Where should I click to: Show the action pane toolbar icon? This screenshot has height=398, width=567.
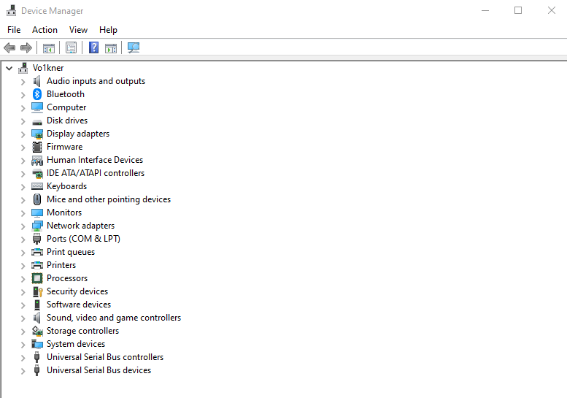point(111,47)
